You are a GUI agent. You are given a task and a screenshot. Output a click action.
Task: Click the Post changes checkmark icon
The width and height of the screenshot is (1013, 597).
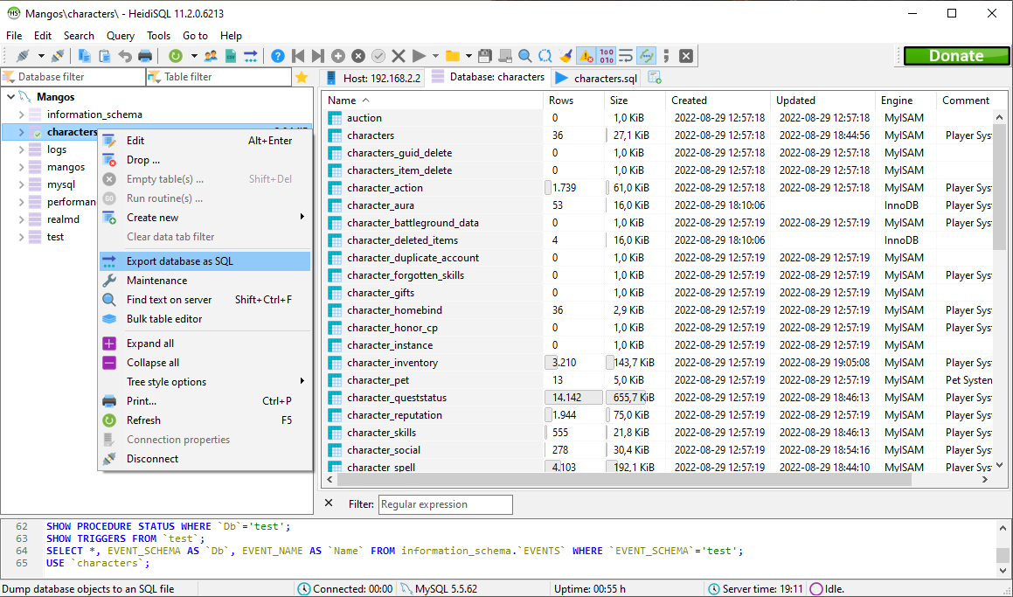click(378, 56)
